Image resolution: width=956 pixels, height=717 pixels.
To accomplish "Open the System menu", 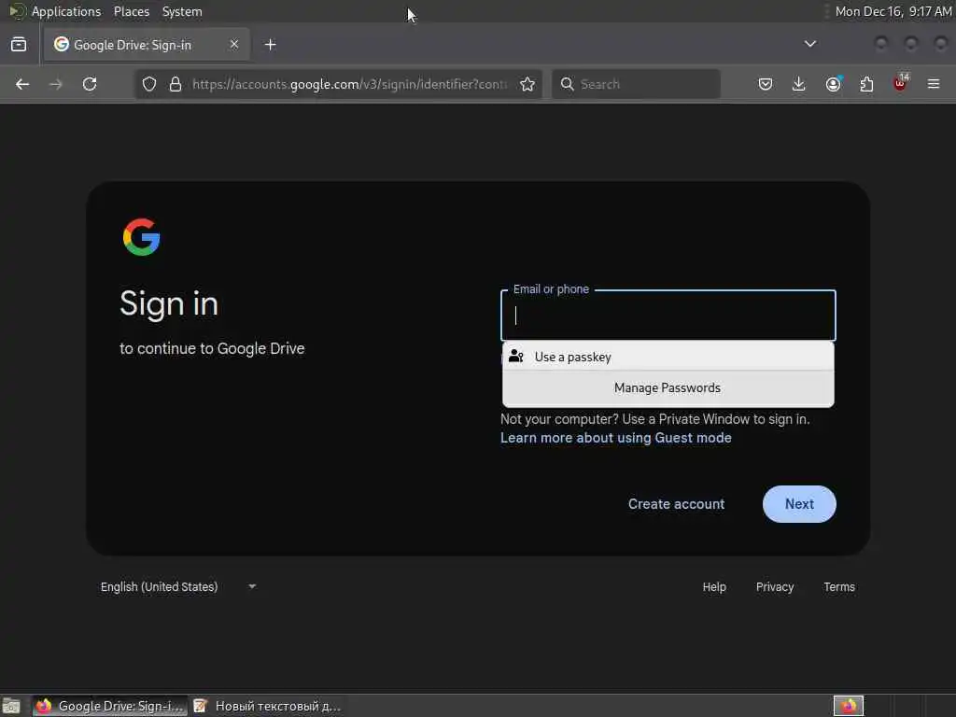I will [182, 11].
